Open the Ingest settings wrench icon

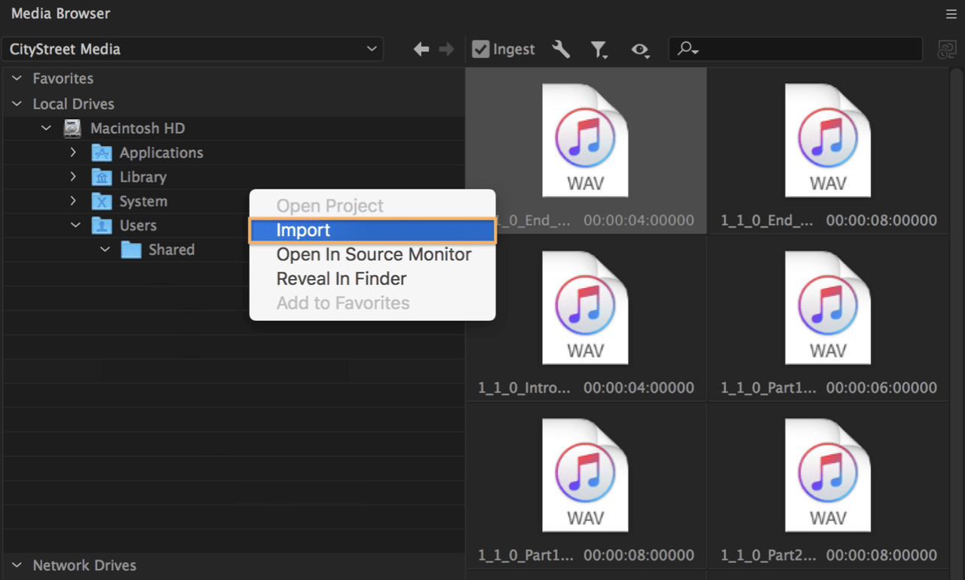[x=560, y=48]
